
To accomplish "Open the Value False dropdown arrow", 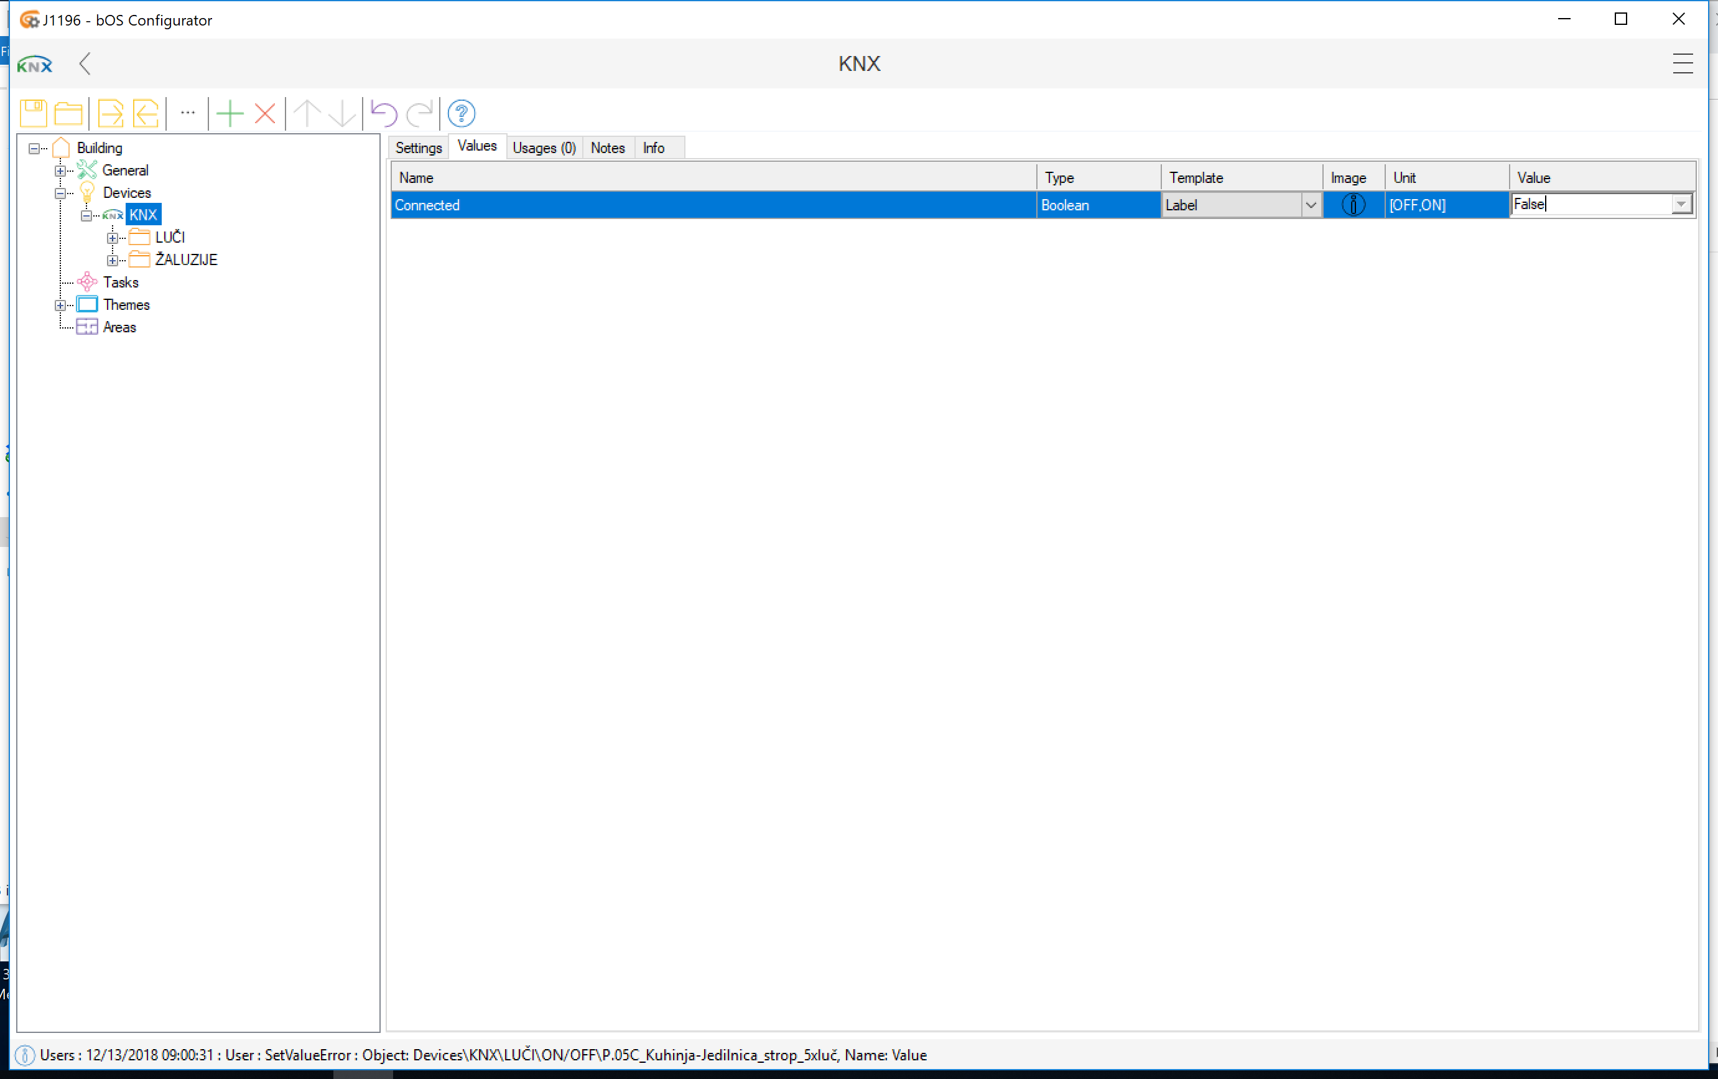I will point(1681,205).
